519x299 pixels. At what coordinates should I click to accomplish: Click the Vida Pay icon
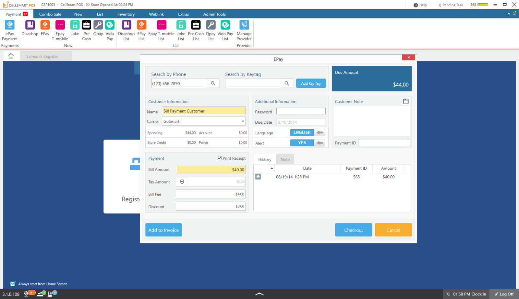110,29
